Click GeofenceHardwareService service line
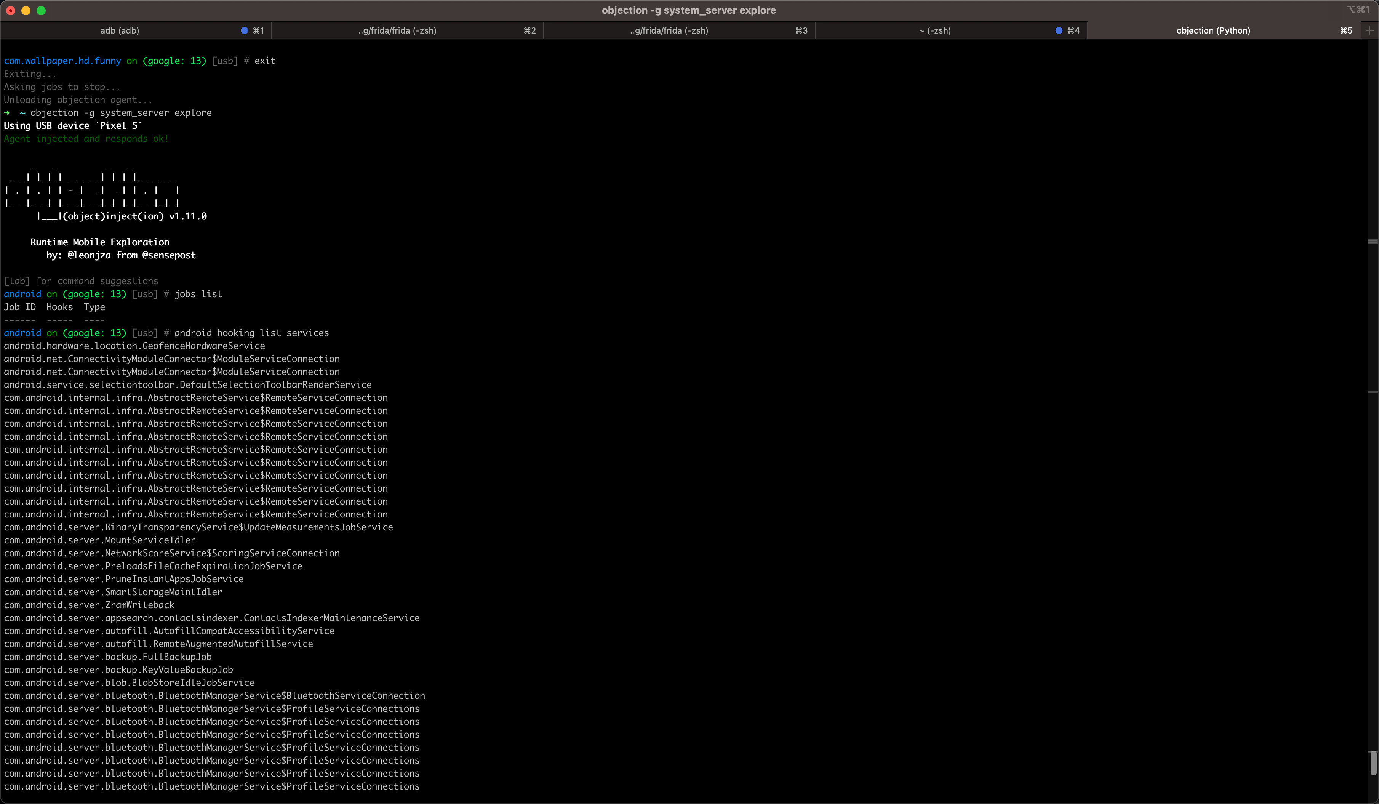The width and height of the screenshot is (1379, 804). 134,346
